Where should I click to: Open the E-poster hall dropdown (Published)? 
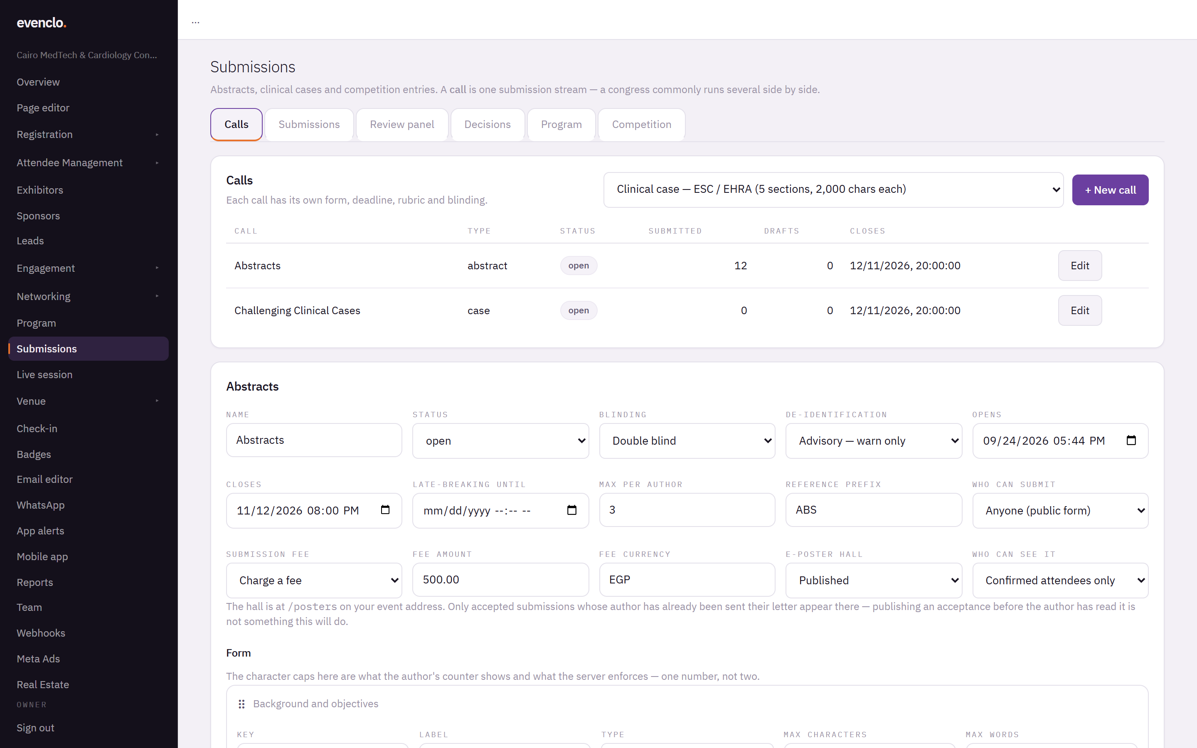[874, 580]
